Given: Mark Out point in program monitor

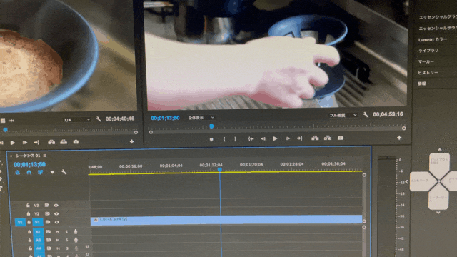Looking at the screenshot, I should click(x=235, y=139).
